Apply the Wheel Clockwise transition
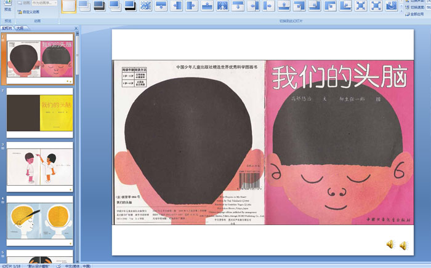The width and height of the screenshot is (431, 268). point(392,6)
